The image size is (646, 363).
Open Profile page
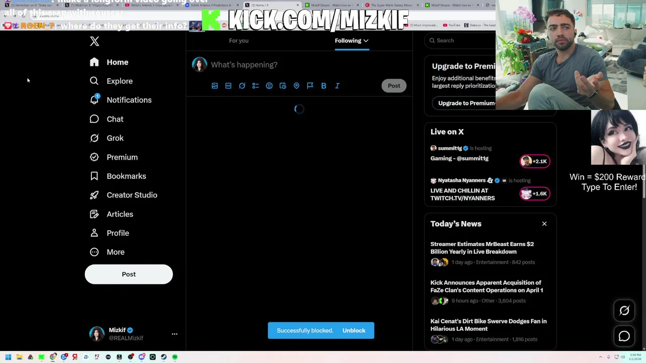point(109,233)
